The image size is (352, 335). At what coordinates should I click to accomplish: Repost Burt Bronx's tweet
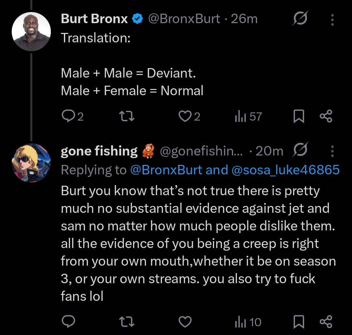pyautogui.click(x=126, y=116)
